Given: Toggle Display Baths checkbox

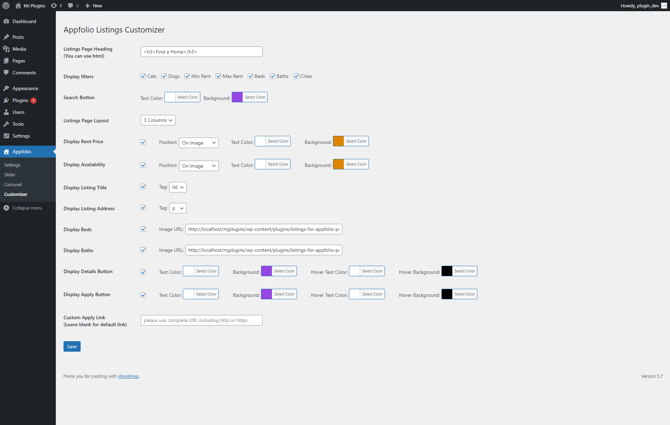Looking at the screenshot, I should coord(143,250).
